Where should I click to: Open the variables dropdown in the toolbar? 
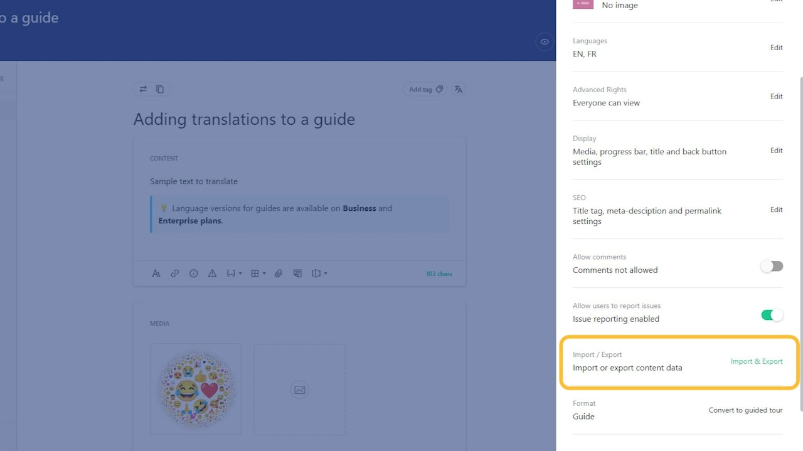pos(233,273)
